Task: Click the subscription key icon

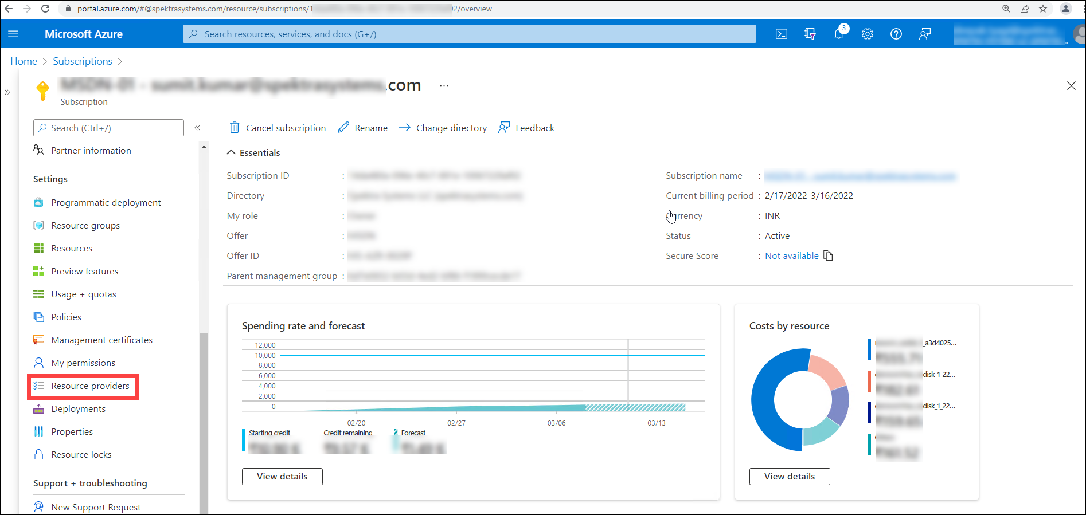Action: pyautogui.click(x=43, y=91)
